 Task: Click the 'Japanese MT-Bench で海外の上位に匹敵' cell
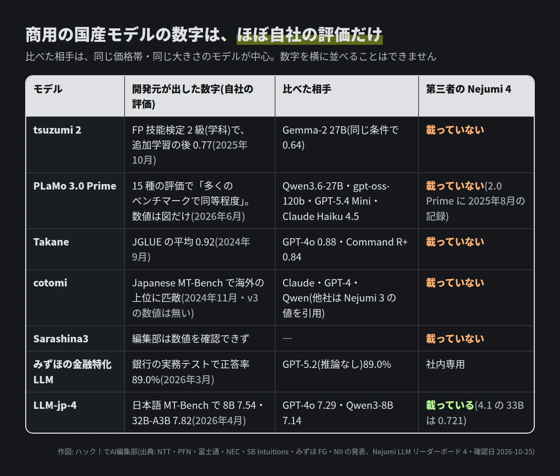(200, 298)
